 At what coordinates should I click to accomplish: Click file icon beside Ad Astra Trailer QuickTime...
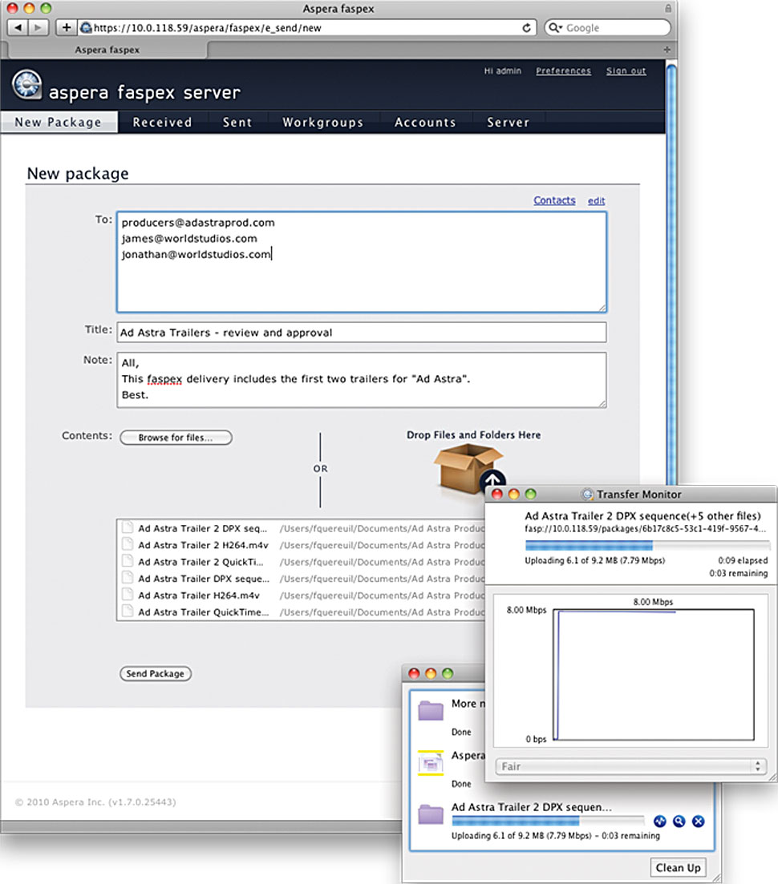click(128, 612)
